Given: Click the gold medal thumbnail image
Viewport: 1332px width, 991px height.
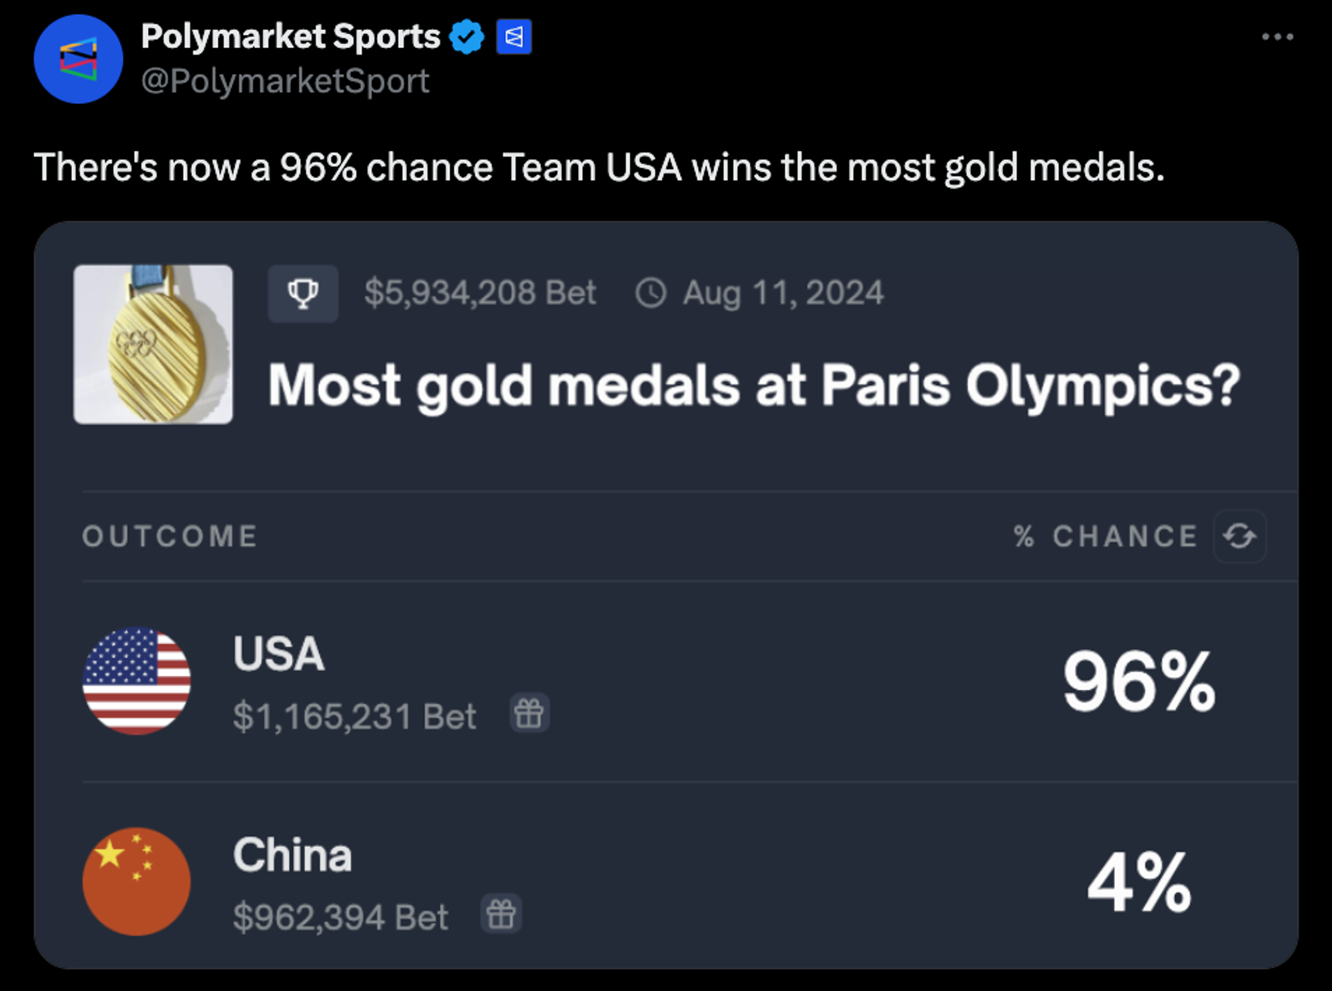Looking at the screenshot, I should (153, 344).
